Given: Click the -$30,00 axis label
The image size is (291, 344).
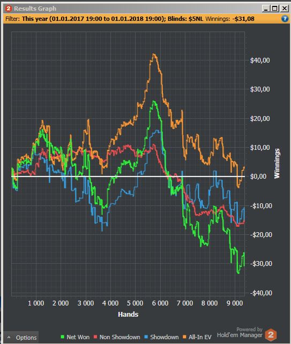Looking at the screenshot, I should tap(261, 264).
